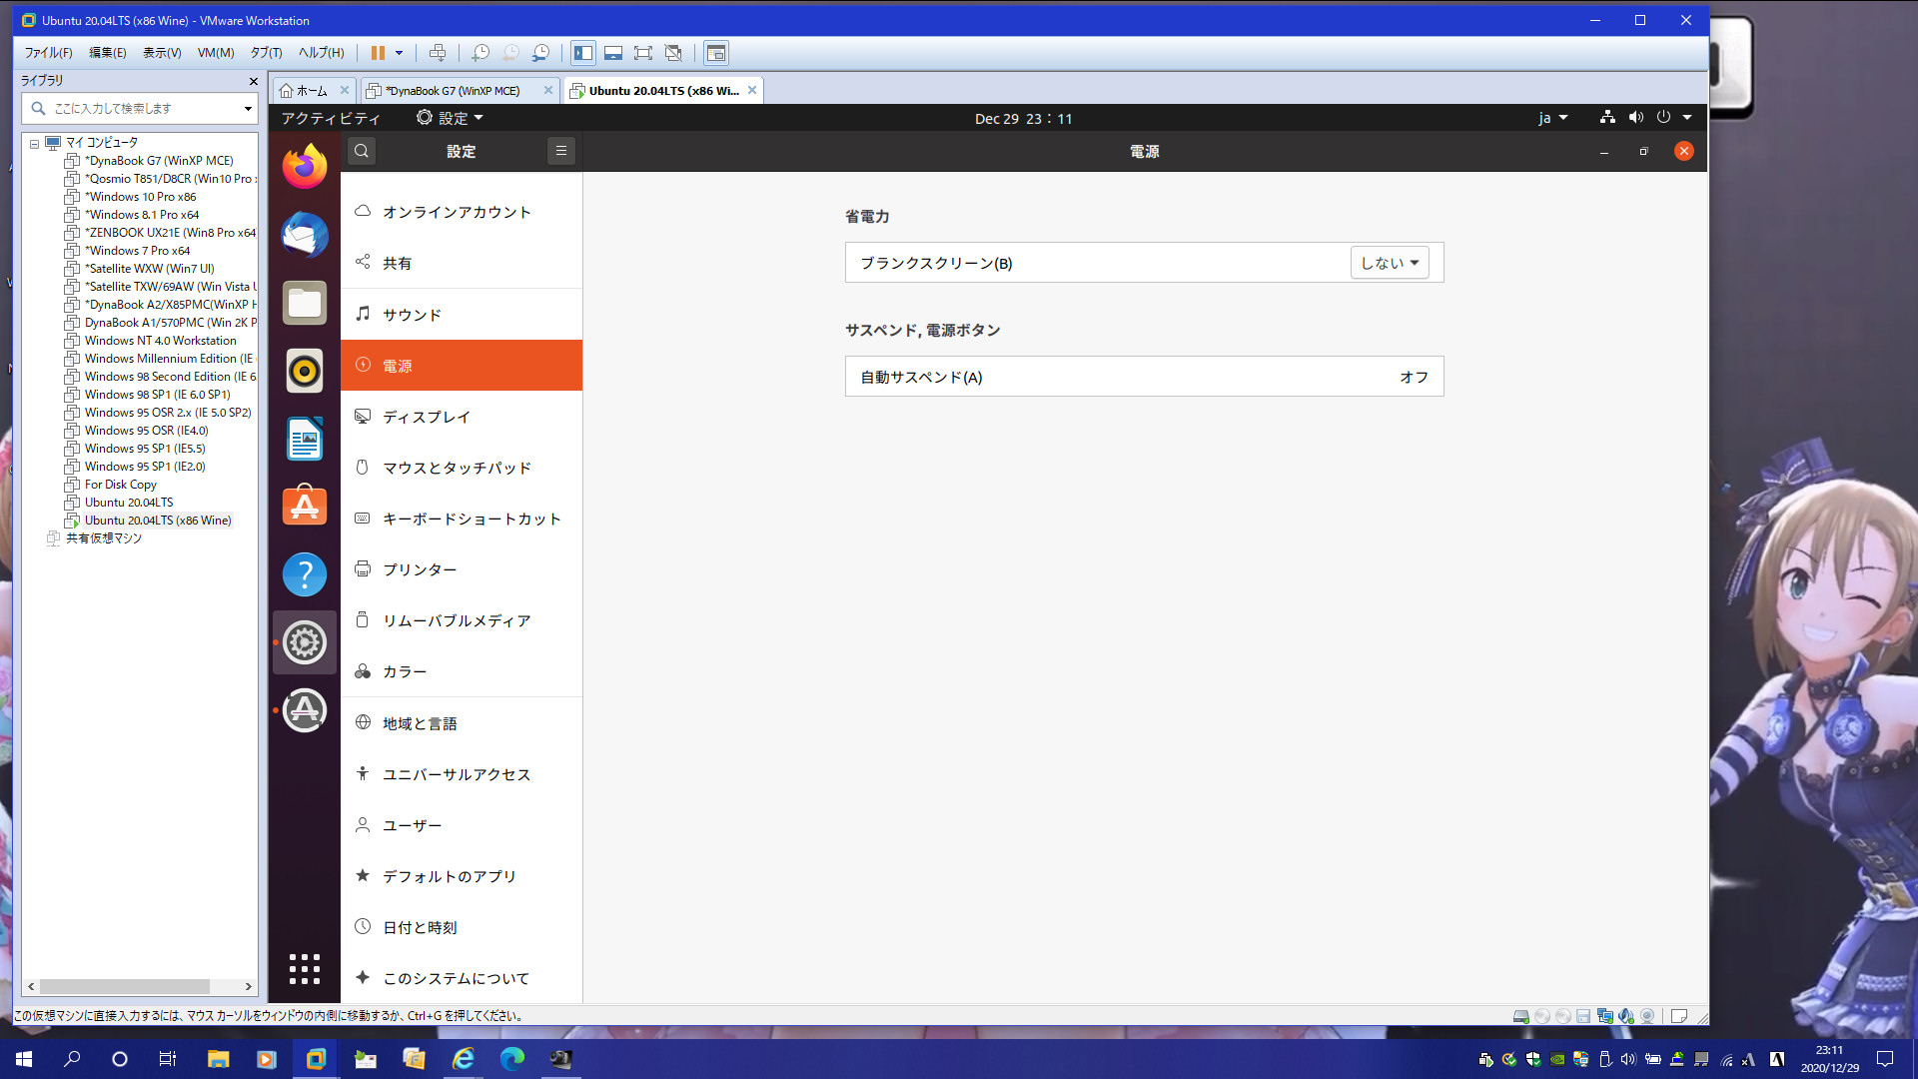Click the search button in Settings header
1918x1079 pixels.
(362, 151)
